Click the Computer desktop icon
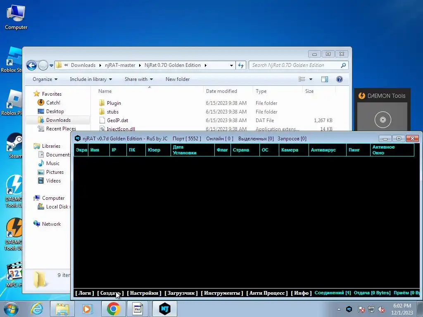423x317 pixels. (16, 17)
